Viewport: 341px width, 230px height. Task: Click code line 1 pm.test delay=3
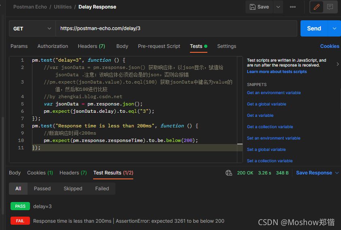tap(79, 60)
